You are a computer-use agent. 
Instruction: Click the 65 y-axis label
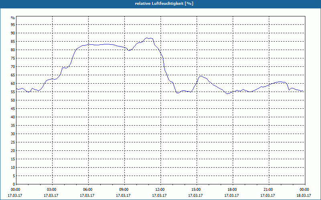(13, 75)
